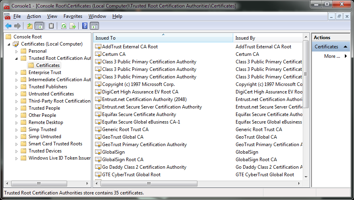This screenshot has height=200, width=354.
Task: Select Copyright (c) 1997 Microsoft Corp. certificate
Action: click(138, 84)
